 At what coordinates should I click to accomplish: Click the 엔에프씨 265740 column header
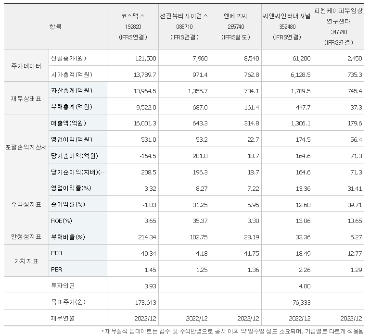[236, 26]
